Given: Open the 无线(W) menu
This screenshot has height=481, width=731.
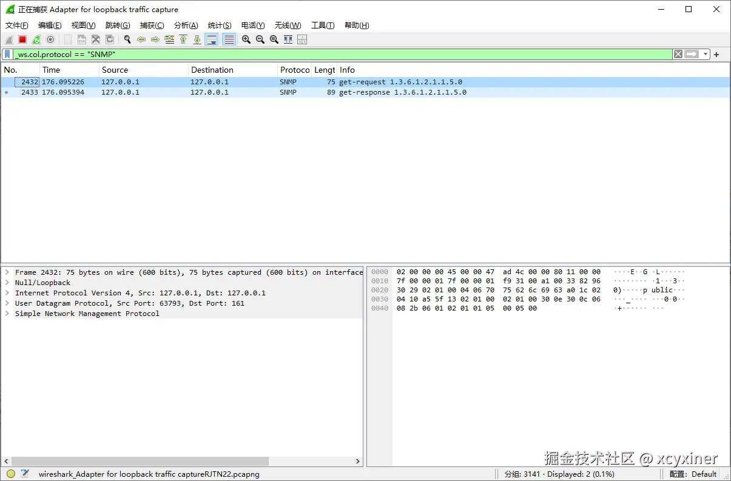Looking at the screenshot, I should coord(288,25).
